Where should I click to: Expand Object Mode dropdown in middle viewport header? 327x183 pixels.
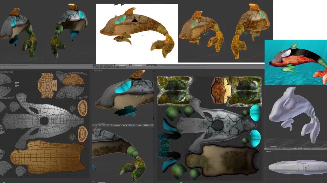pyautogui.click(x=117, y=125)
